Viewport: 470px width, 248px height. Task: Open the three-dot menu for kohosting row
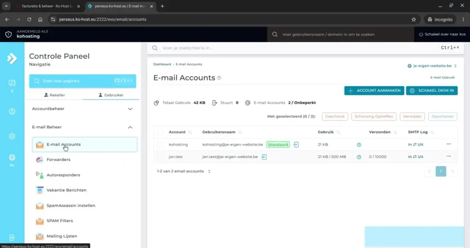point(448,144)
